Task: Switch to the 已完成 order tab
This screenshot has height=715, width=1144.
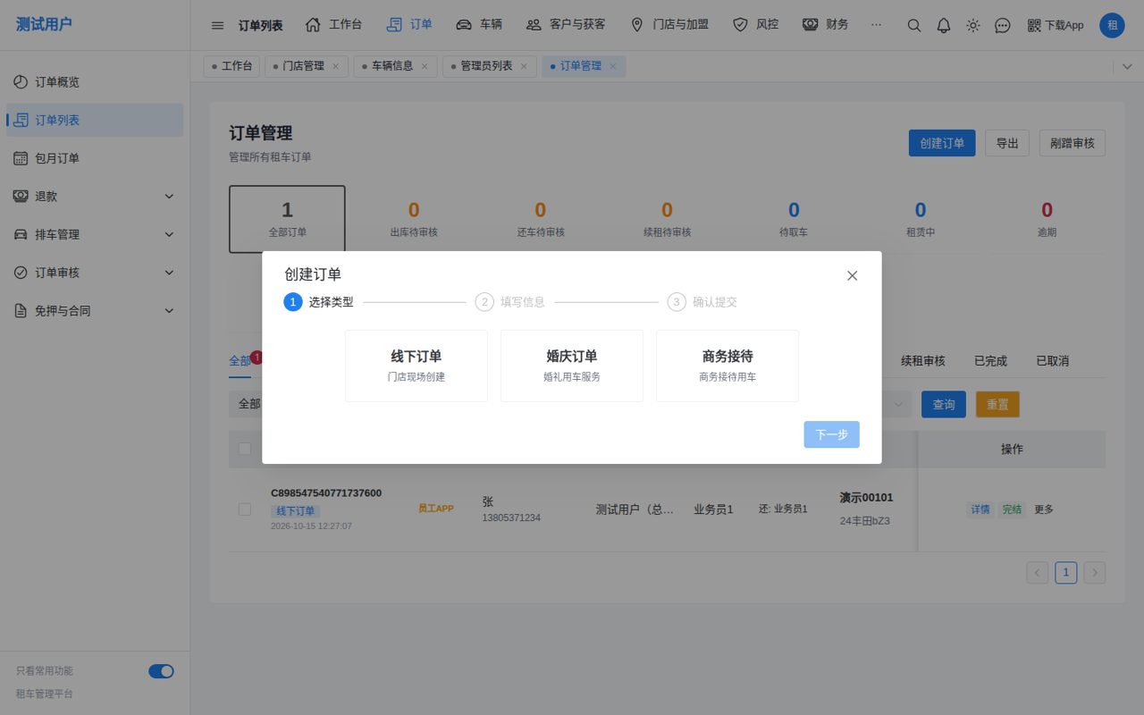Action: [990, 361]
